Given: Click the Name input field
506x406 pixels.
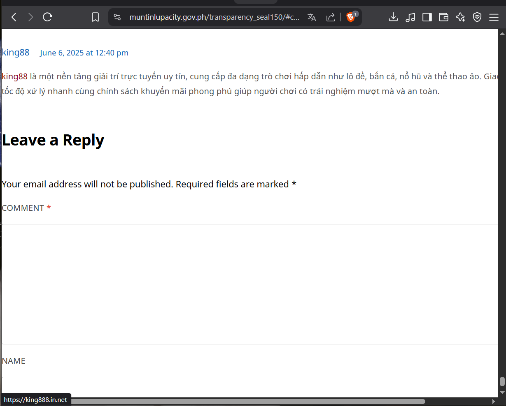Looking at the screenshot, I should click(x=250, y=387).
